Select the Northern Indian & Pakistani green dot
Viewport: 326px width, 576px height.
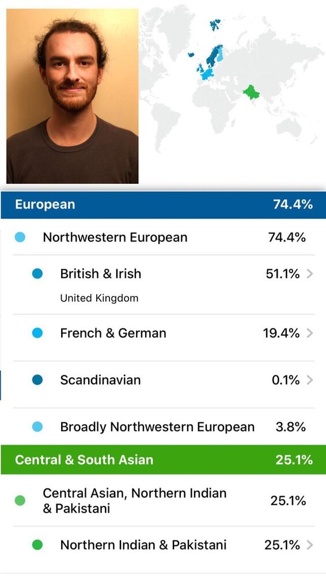pyautogui.click(x=37, y=545)
